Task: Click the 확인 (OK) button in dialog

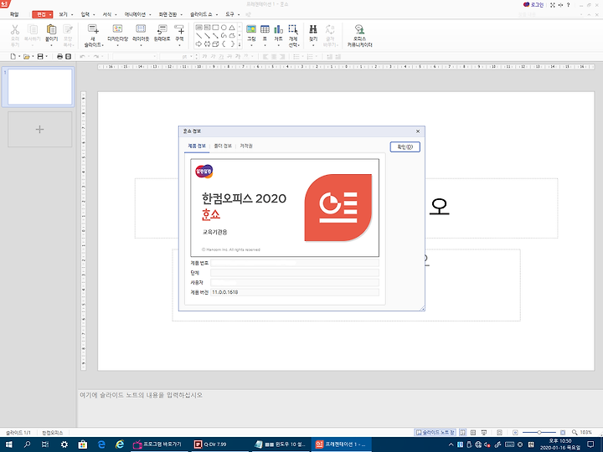Action: [x=405, y=146]
